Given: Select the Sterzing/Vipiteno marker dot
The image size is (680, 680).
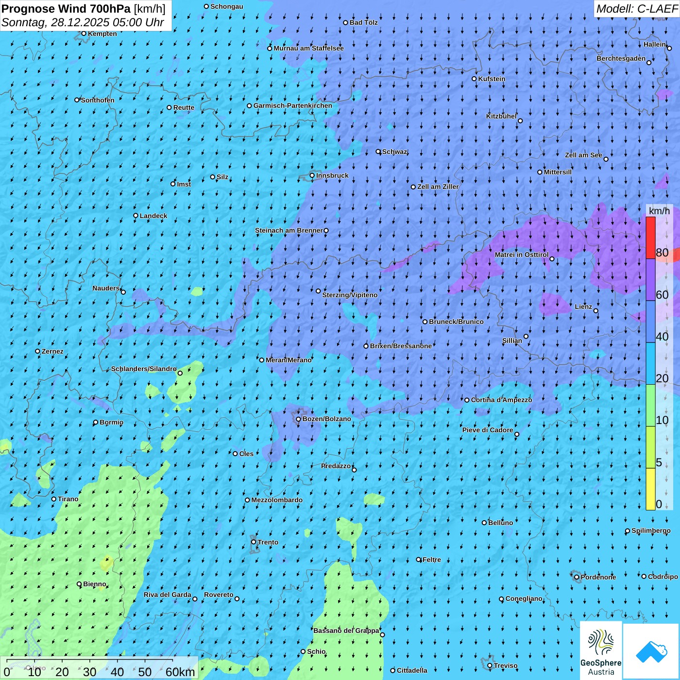Looking at the screenshot, I should pos(319,291).
